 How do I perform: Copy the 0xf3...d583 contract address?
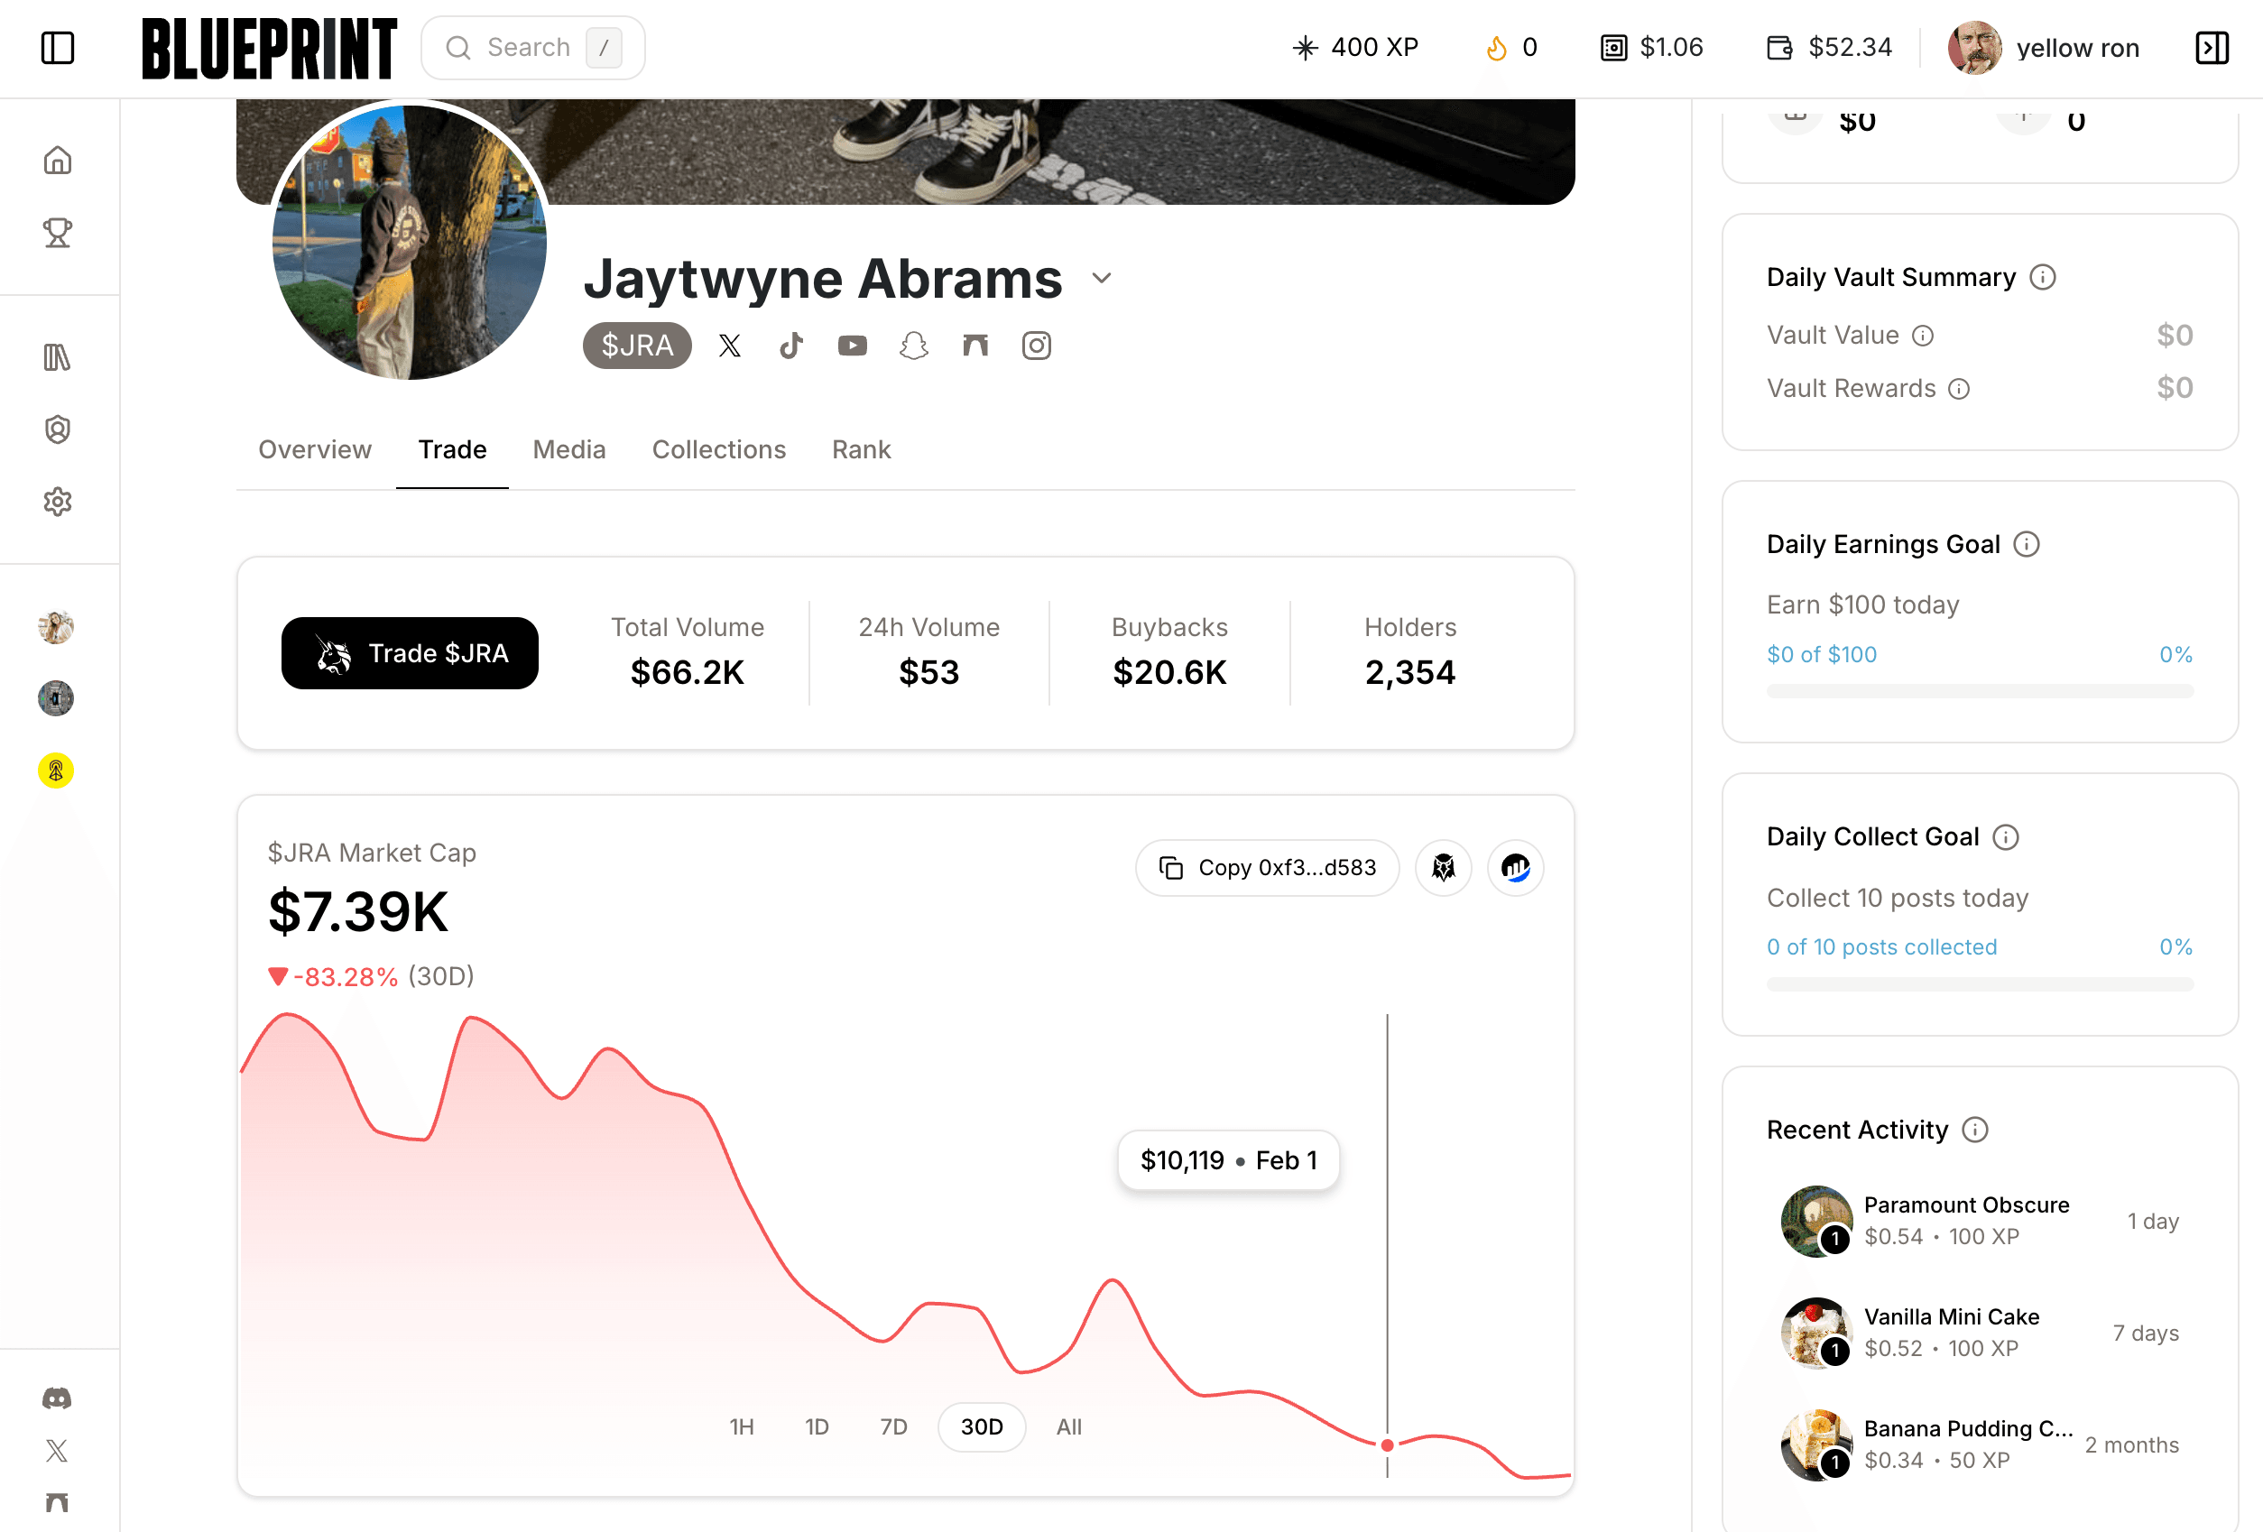1267,868
